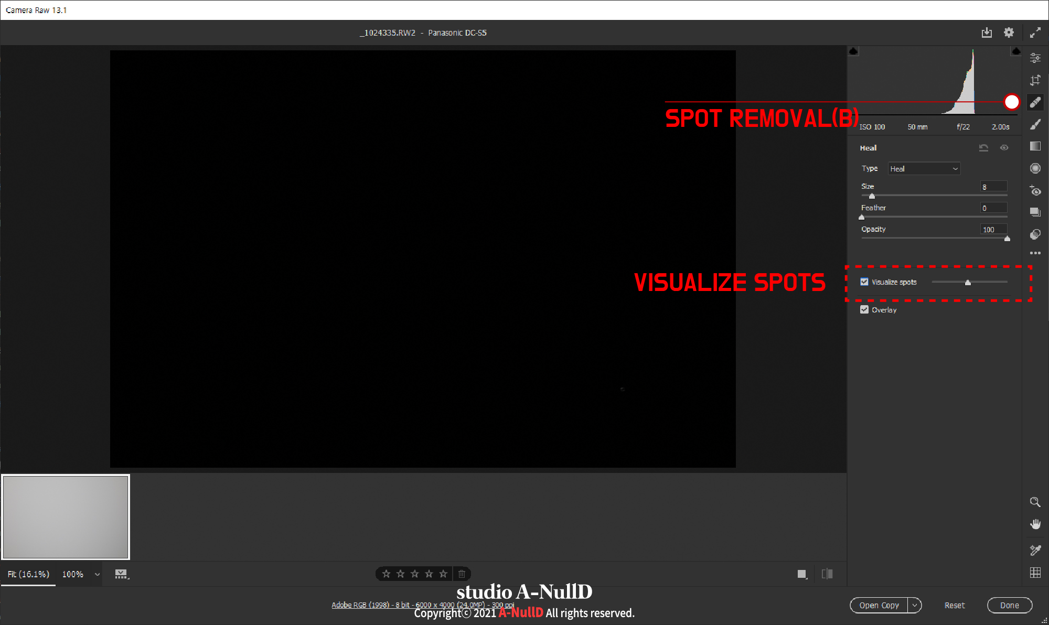
Task: Expand the zoom level dropdown arrow
Action: click(97, 574)
